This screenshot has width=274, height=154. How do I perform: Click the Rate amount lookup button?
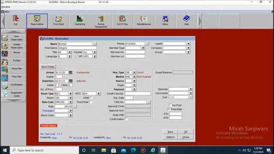pos(74,107)
